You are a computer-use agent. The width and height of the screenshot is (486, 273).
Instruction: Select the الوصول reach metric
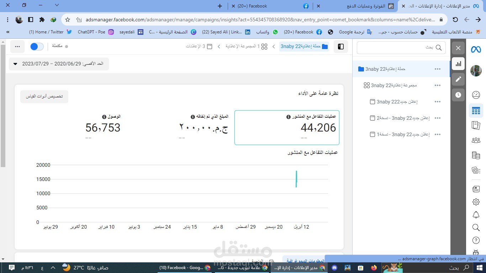coord(103,127)
